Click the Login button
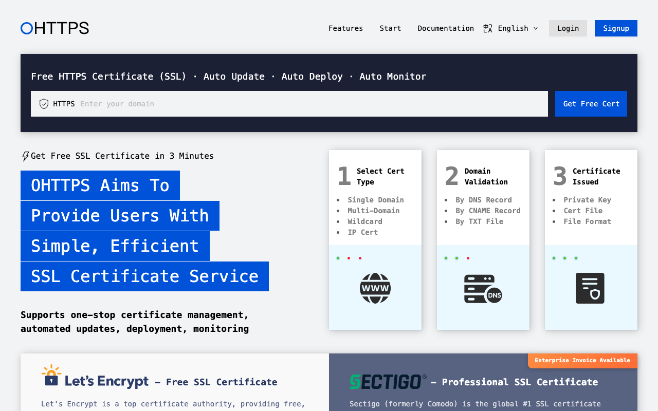Image resolution: width=658 pixels, height=411 pixels. [x=568, y=28]
